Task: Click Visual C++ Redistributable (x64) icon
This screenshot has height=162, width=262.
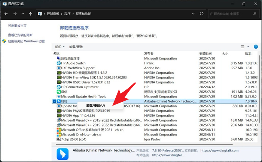Action: [x=59, y=125]
